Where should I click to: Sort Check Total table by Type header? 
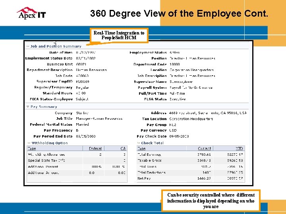(x=141, y=149)
